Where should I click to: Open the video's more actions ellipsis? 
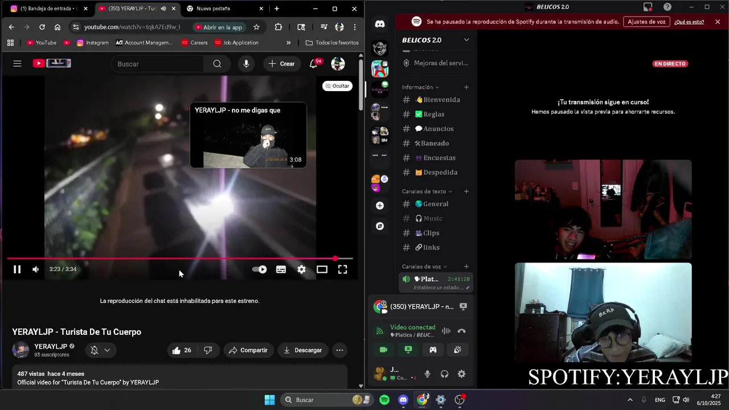339,350
